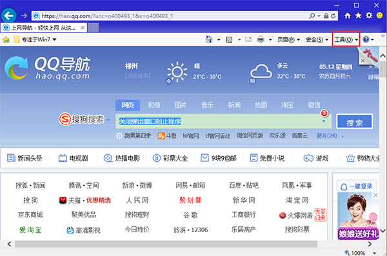Click the cloudy weather icon

261,72
